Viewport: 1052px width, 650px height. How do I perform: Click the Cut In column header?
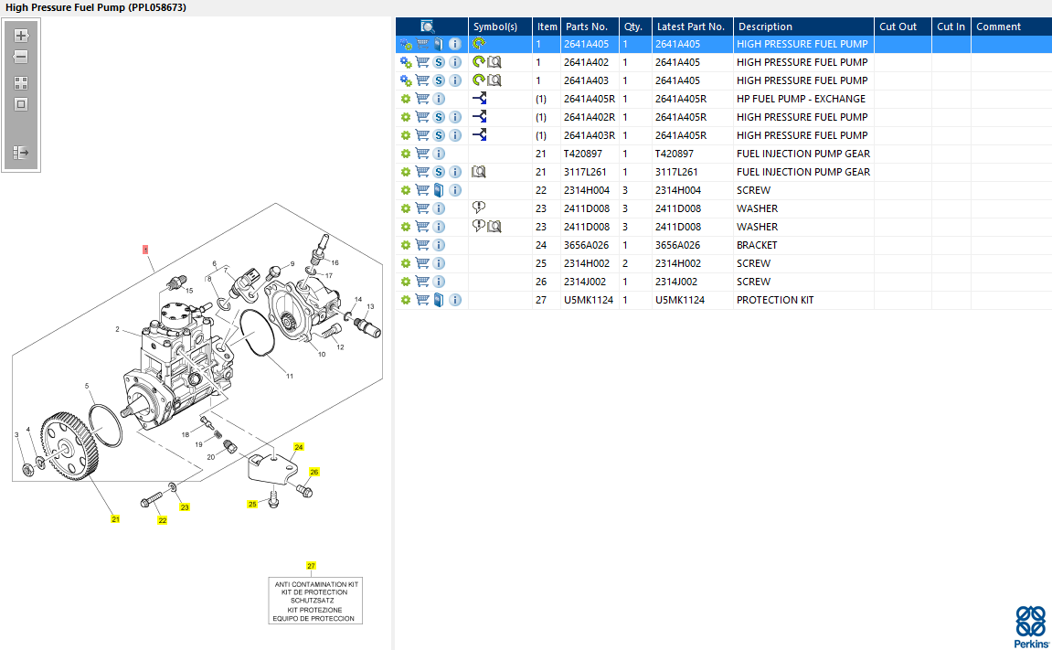(x=951, y=27)
